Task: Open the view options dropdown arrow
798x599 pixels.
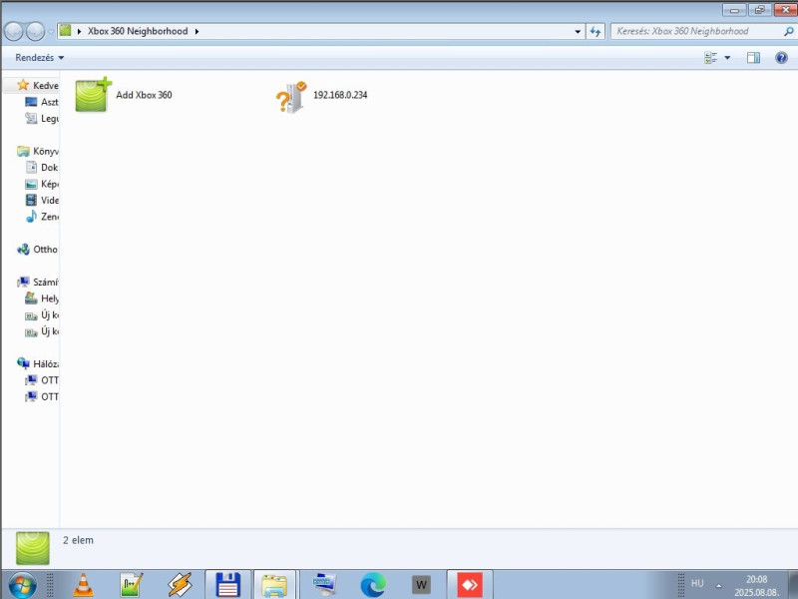Action: pos(727,58)
